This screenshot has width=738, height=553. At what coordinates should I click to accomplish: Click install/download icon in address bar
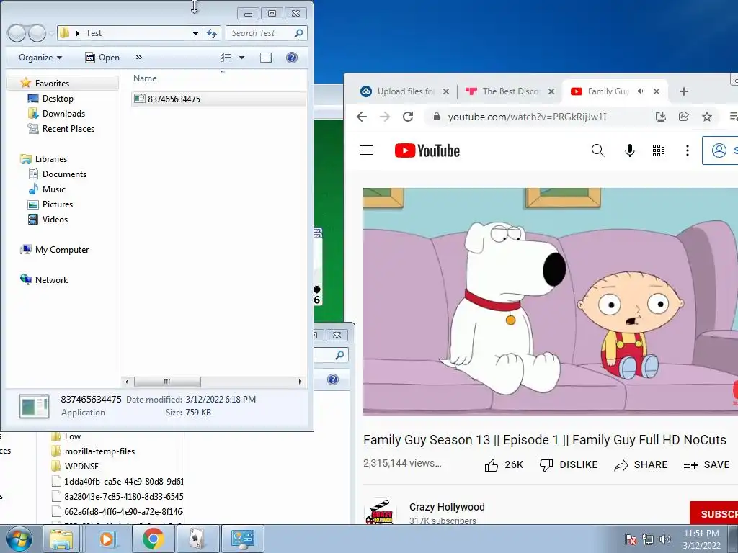(x=661, y=117)
